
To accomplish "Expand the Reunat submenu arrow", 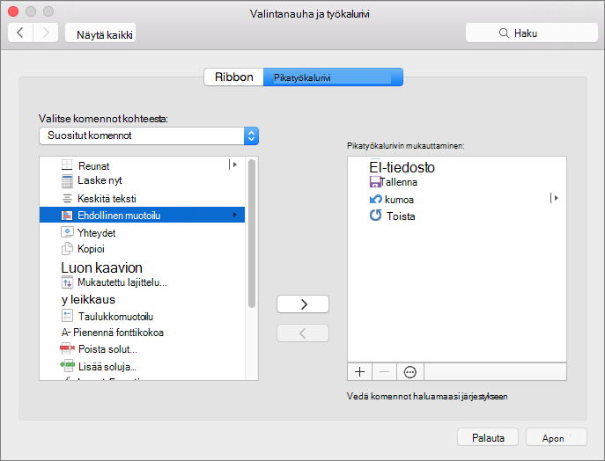I will [233, 165].
